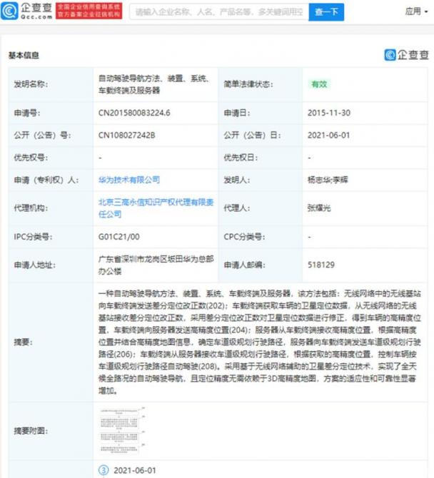434x478 pixels.
Task: Select IPC classification G01C21/00
Action: [x=118, y=237]
